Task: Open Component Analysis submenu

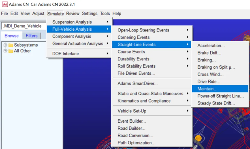Action: pyautogui.click(x=79, y=36)
